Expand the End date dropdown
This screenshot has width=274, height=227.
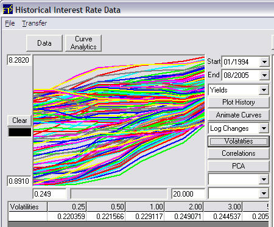[264, 75]
